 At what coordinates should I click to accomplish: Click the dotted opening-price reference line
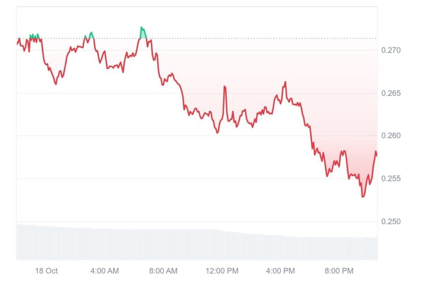(248, 38)
